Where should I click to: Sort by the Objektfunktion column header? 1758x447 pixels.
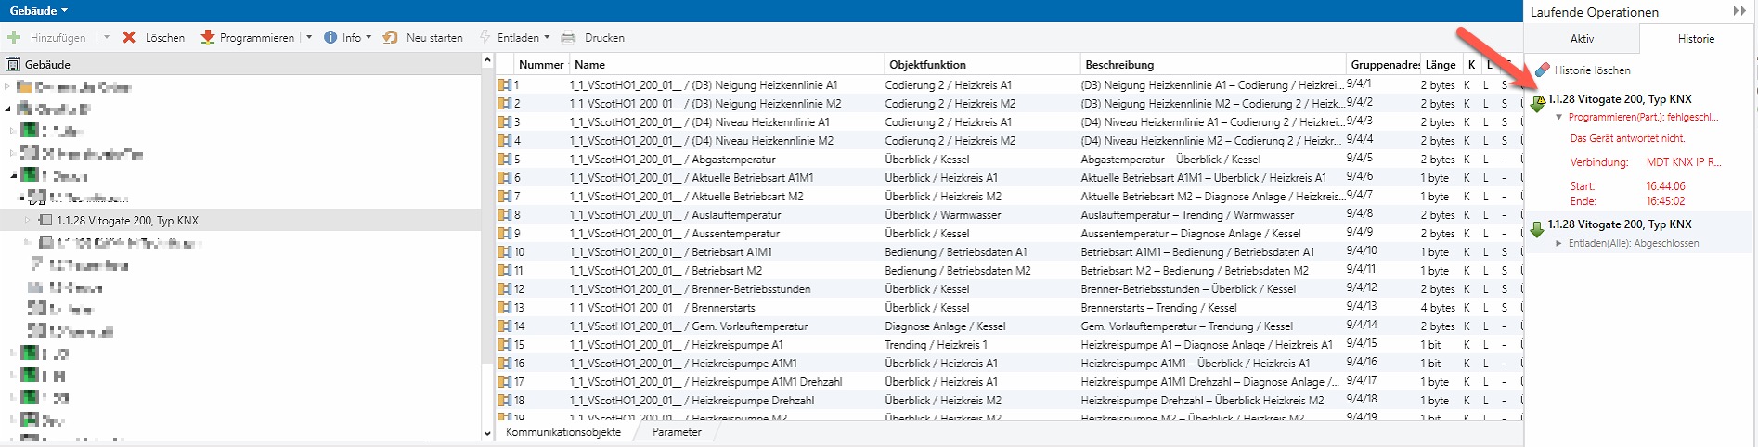[x=928, y=65]
